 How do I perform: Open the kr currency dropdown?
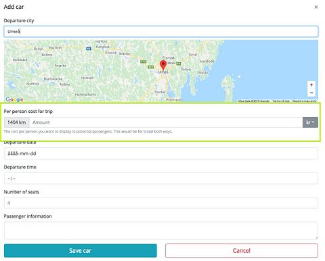point(310,122)
